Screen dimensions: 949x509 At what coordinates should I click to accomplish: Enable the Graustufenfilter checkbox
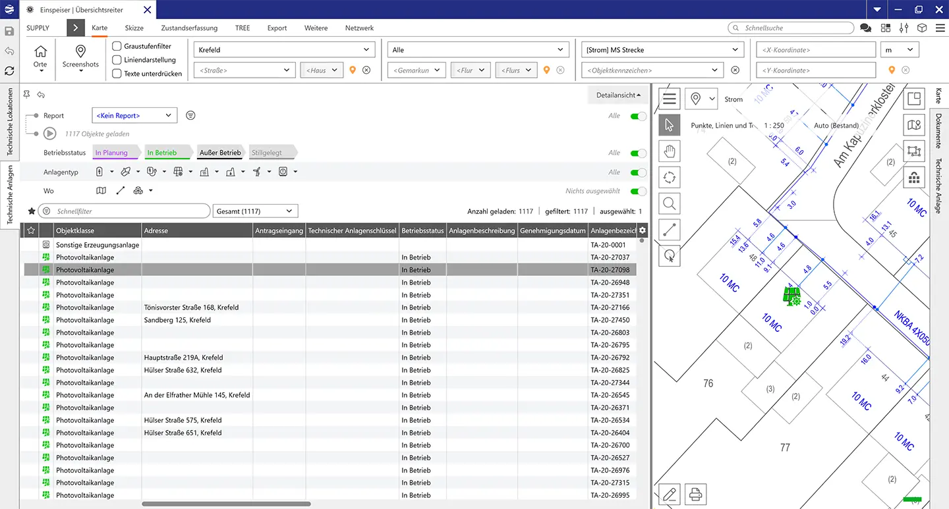pyautogui.click(x=117, y=46)
